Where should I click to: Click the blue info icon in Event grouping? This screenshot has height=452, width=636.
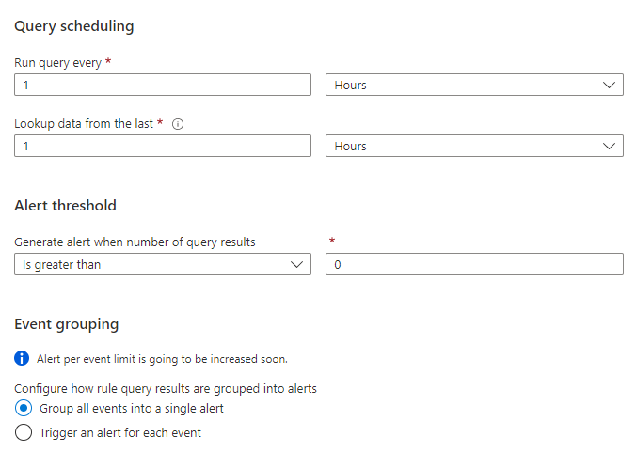tap(23, 358)
